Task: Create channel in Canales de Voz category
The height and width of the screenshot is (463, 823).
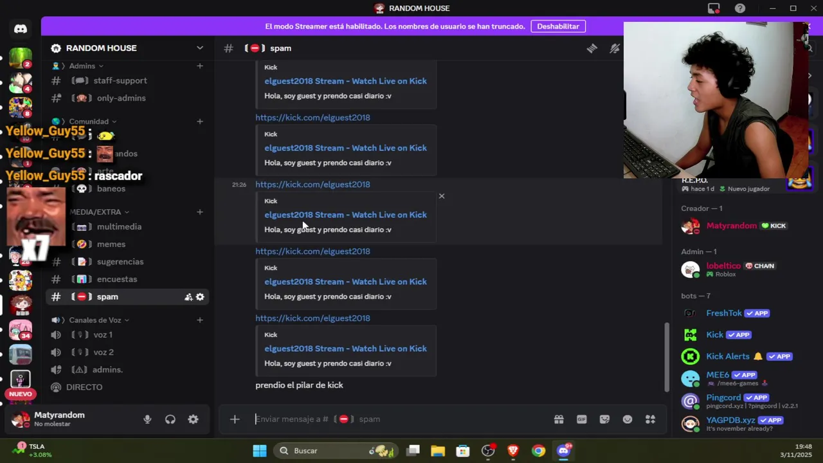Action: (x=200, y=320)
